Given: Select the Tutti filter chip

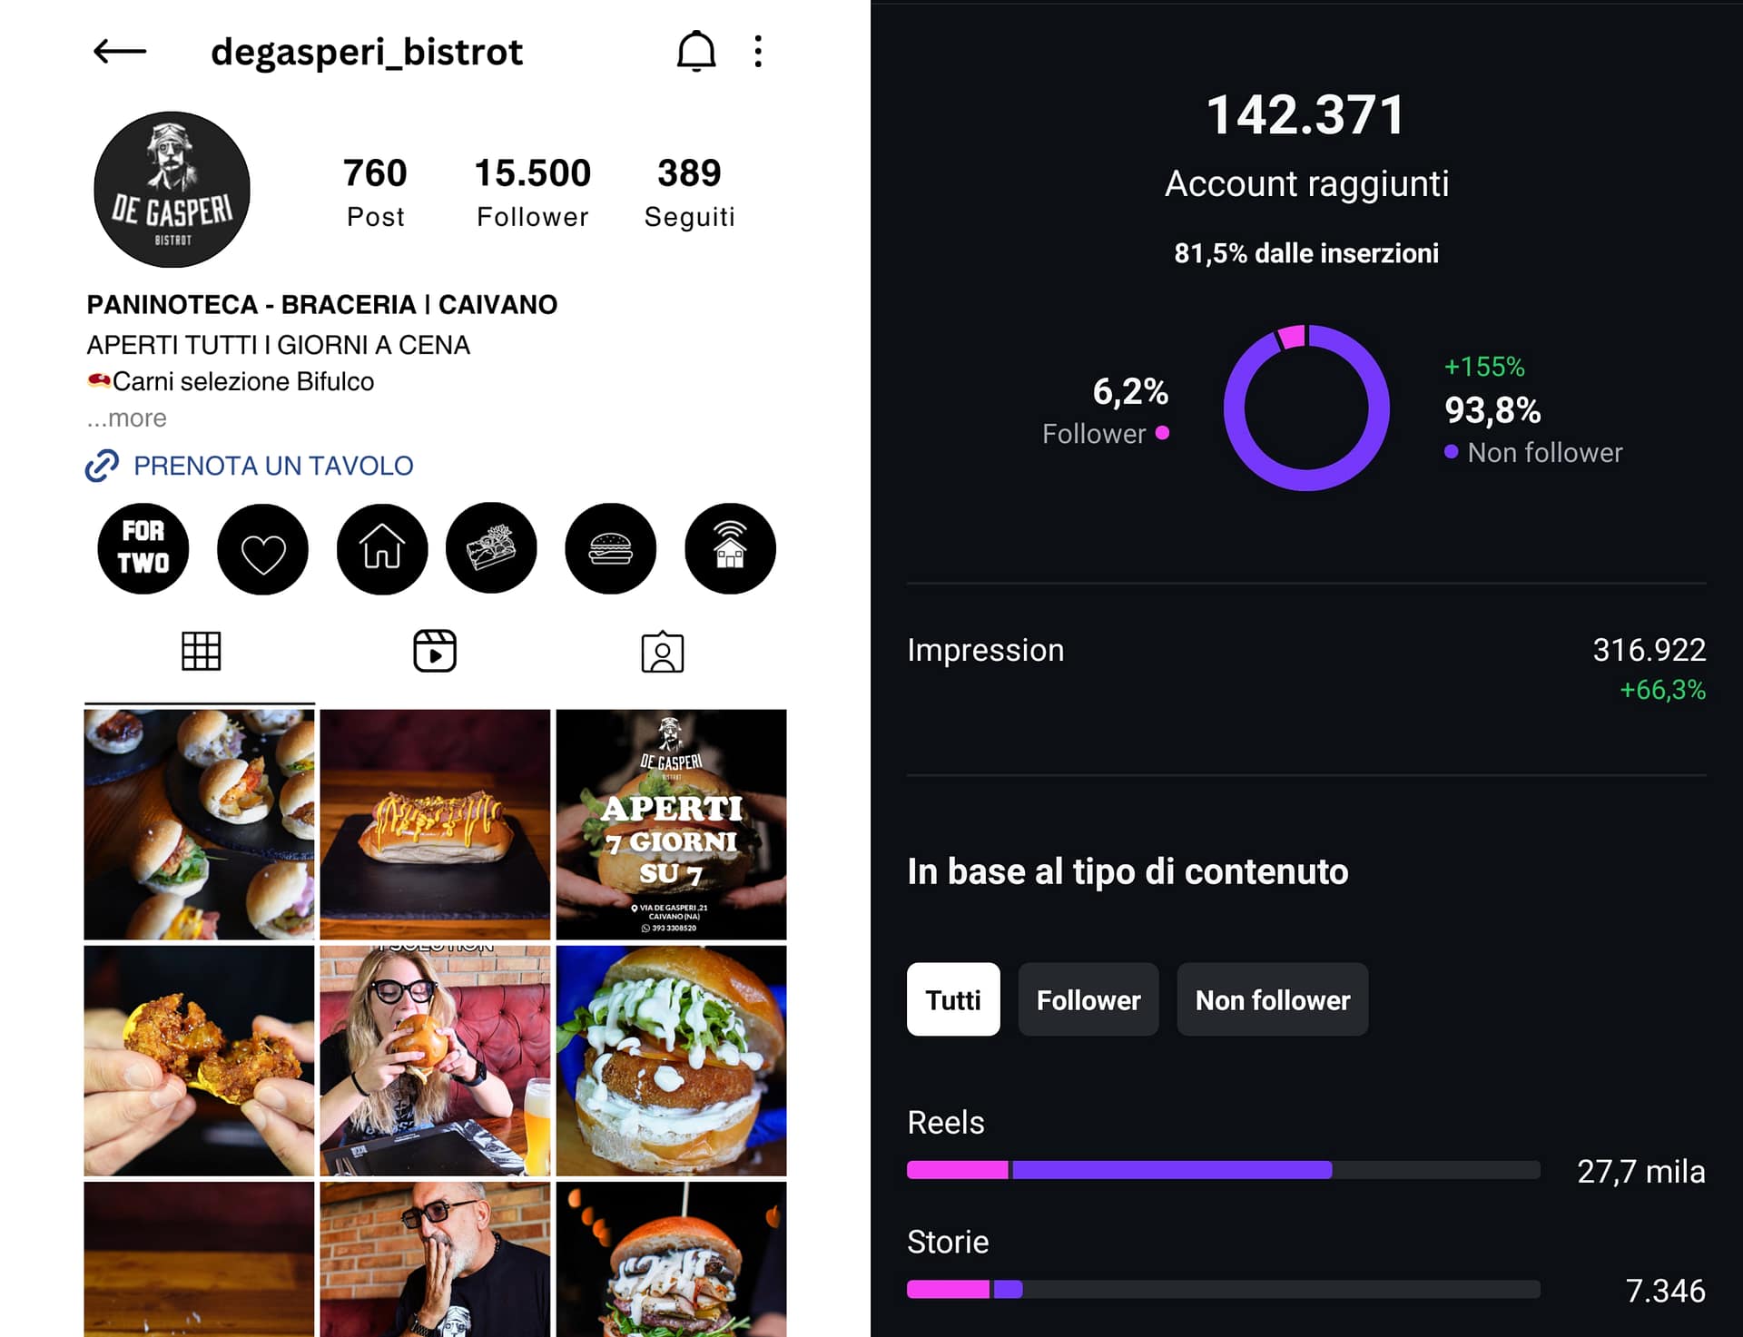Looking at the screenshot, I should coord(953,999).
